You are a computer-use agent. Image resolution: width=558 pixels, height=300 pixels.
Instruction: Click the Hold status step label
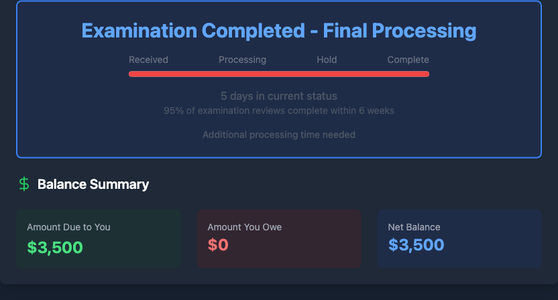click(327, 60)
